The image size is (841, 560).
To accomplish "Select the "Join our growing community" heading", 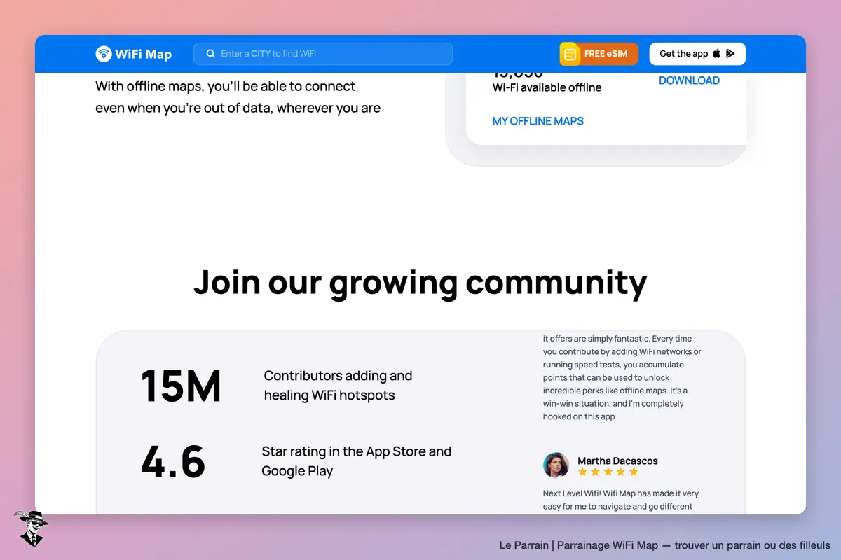I will click(420, 281).
